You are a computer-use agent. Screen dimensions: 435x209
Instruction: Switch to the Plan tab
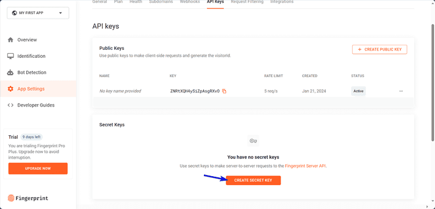coord(118,2)
